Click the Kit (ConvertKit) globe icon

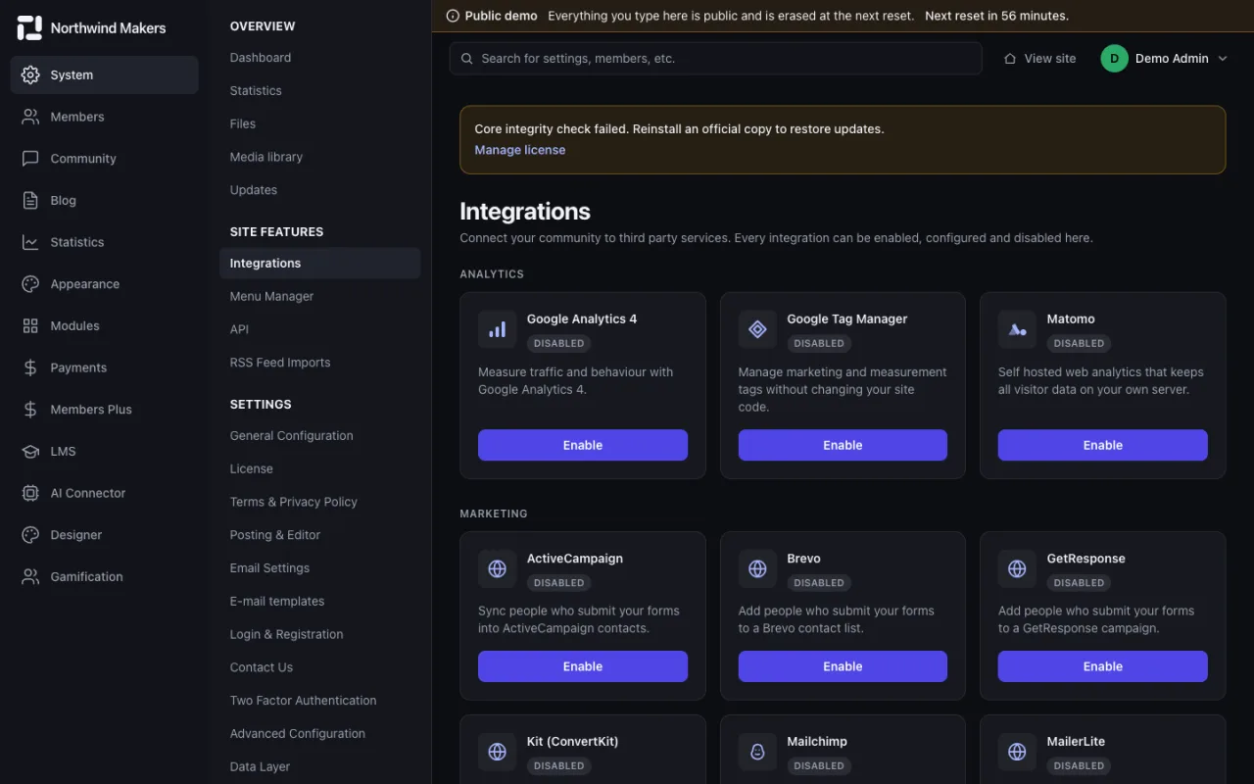click(x=497, y=752)
